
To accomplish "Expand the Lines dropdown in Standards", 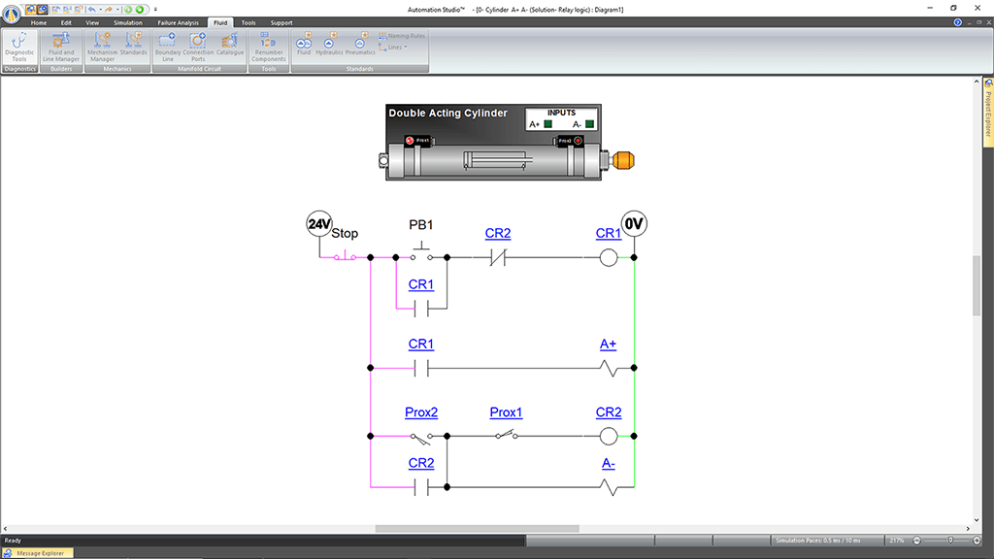I will 391,46.
